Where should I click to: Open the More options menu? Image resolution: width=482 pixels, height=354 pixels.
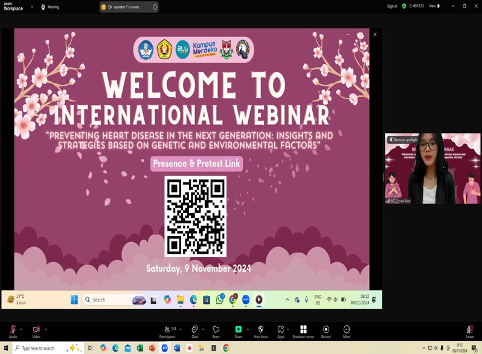pos(346,330)
